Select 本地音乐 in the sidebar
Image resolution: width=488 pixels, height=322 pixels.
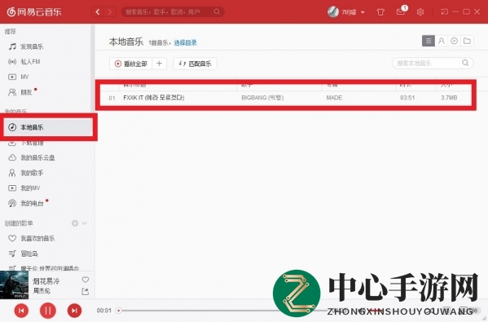pyautogui.click(x=47, y=127)
